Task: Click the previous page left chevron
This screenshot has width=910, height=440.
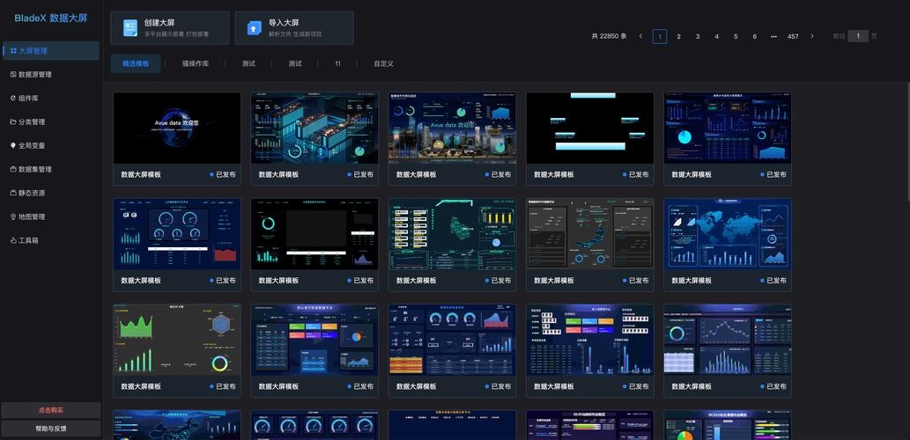Action: (x=640, y=36)
